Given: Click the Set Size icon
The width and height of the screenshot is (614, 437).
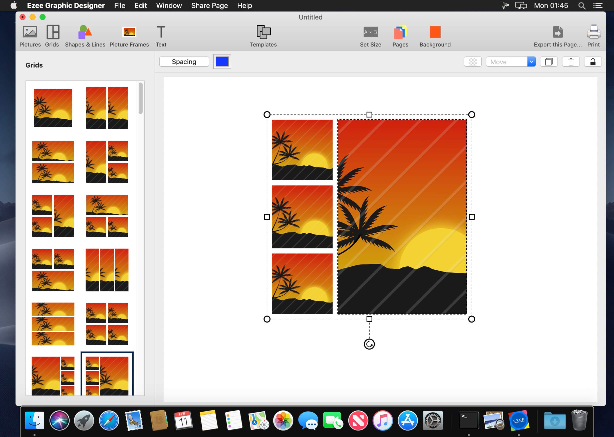Looking at the screenshot, I should [370, 32].
